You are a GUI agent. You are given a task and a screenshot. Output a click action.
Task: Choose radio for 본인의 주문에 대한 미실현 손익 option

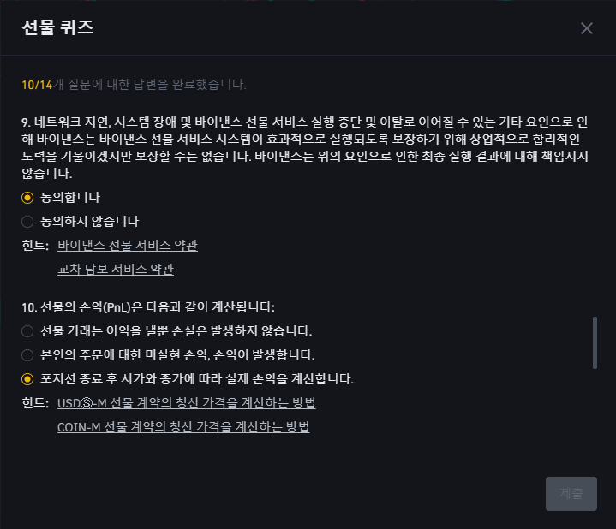click(27, 355)
